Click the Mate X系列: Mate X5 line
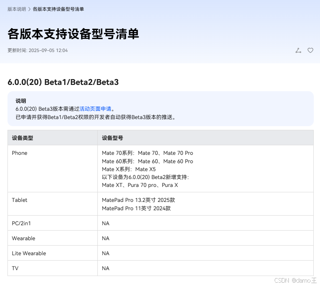Viewport: 320px width, 286px height. 129,169
